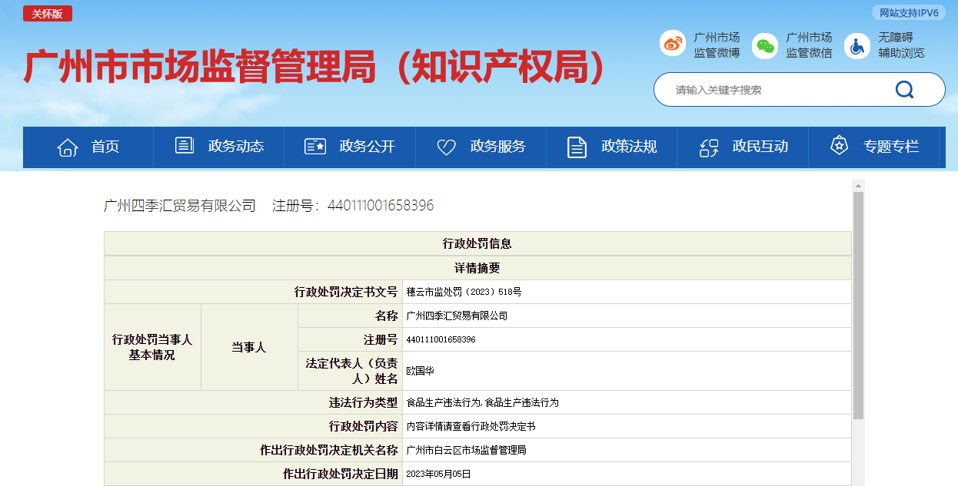958x486 pixels.
Task: Click the legal representative name 欧国华
Action: [420, 371]
